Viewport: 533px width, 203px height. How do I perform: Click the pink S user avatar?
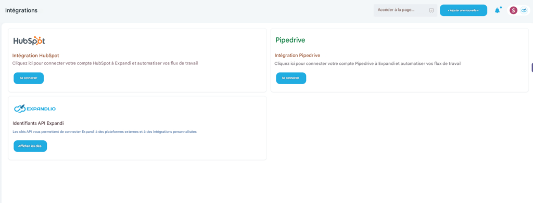click(x=513, y=10)
